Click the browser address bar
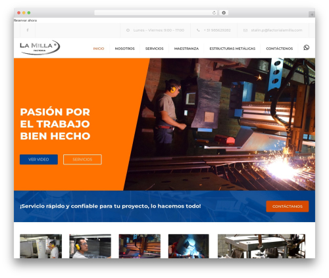The width and height of the screenshot is (329, 278). pyautogui.click(x=156, y=12)
